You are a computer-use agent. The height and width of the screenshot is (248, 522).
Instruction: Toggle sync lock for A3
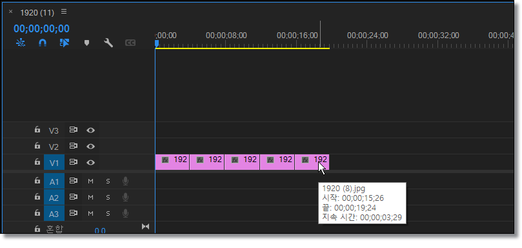click(x=74, y=213)
